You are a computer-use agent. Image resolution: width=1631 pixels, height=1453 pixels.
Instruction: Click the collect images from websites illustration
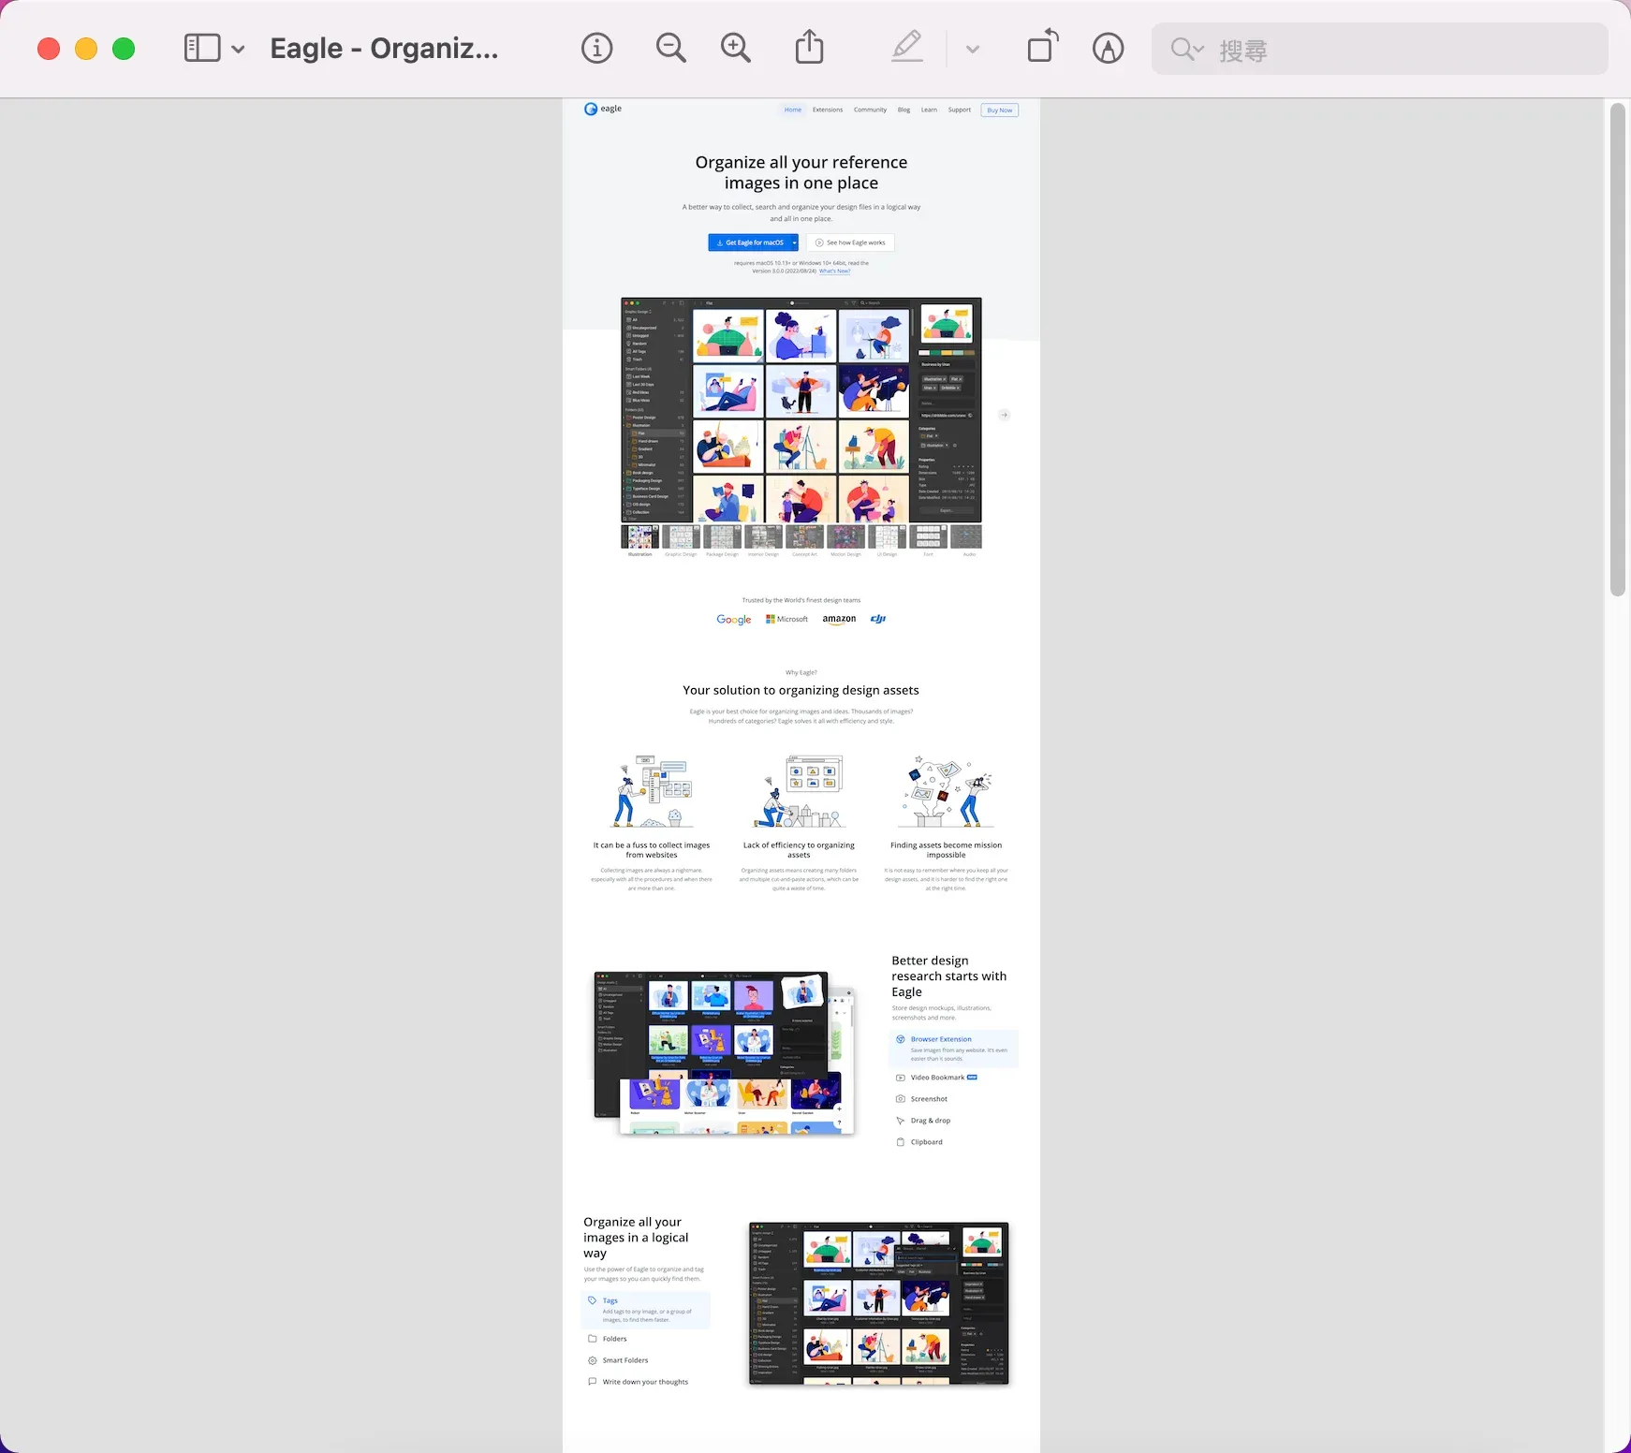(x=652, y=791)
